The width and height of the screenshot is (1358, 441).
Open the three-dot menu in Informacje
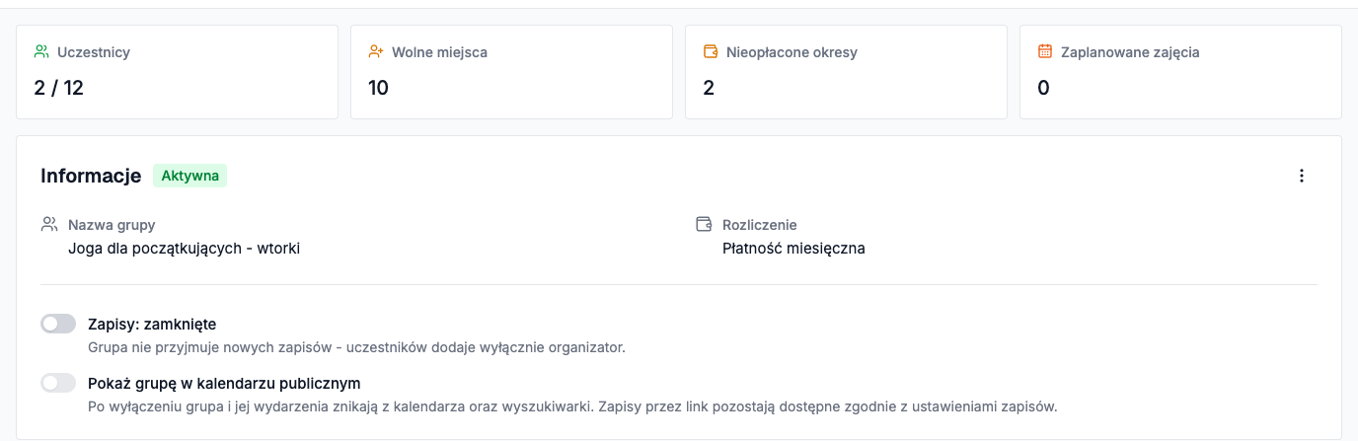1302,176
